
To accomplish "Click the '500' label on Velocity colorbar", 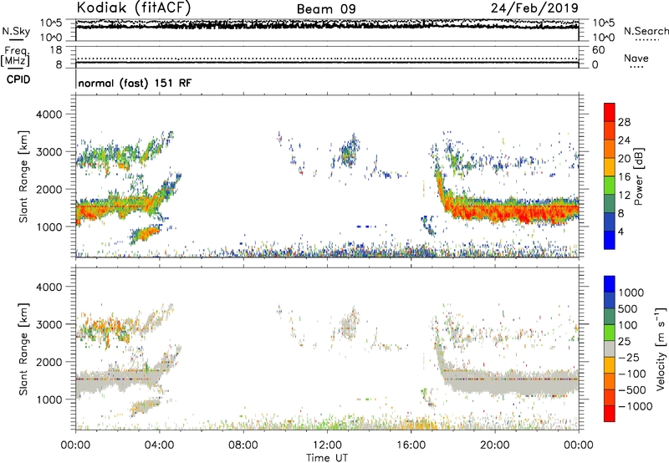I will click(x=628, y=309).
